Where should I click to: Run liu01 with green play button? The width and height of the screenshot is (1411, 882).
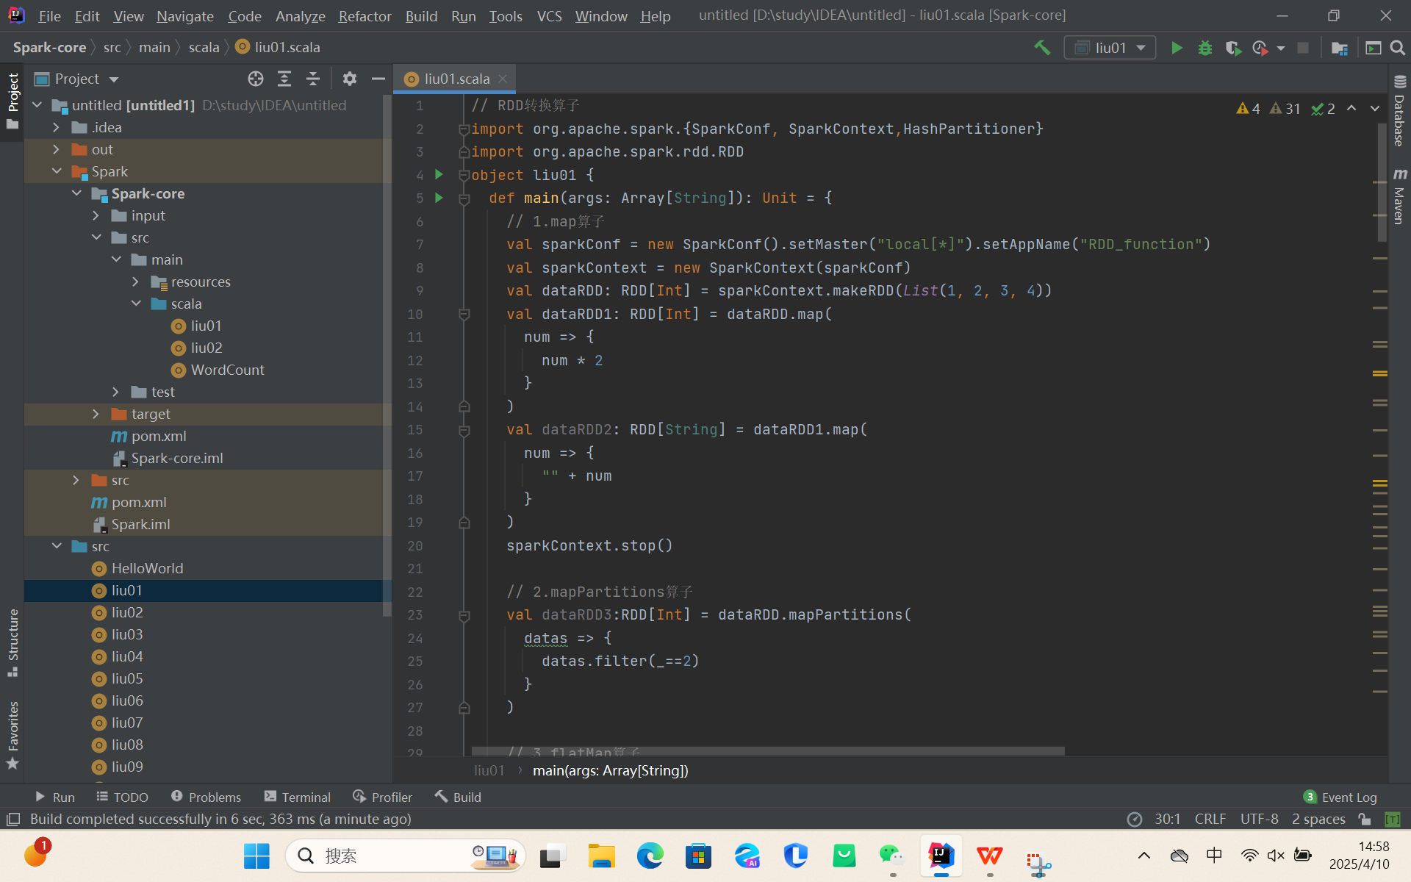1177,48
